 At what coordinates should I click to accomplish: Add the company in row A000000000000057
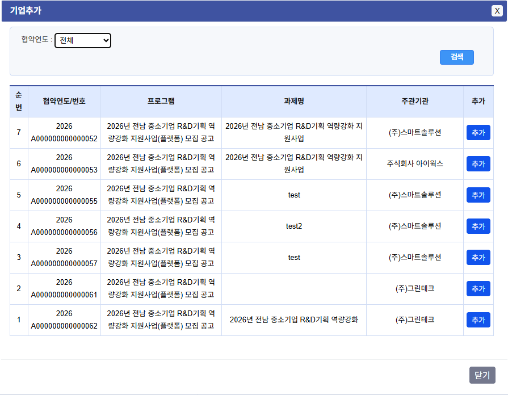[478, 257]
